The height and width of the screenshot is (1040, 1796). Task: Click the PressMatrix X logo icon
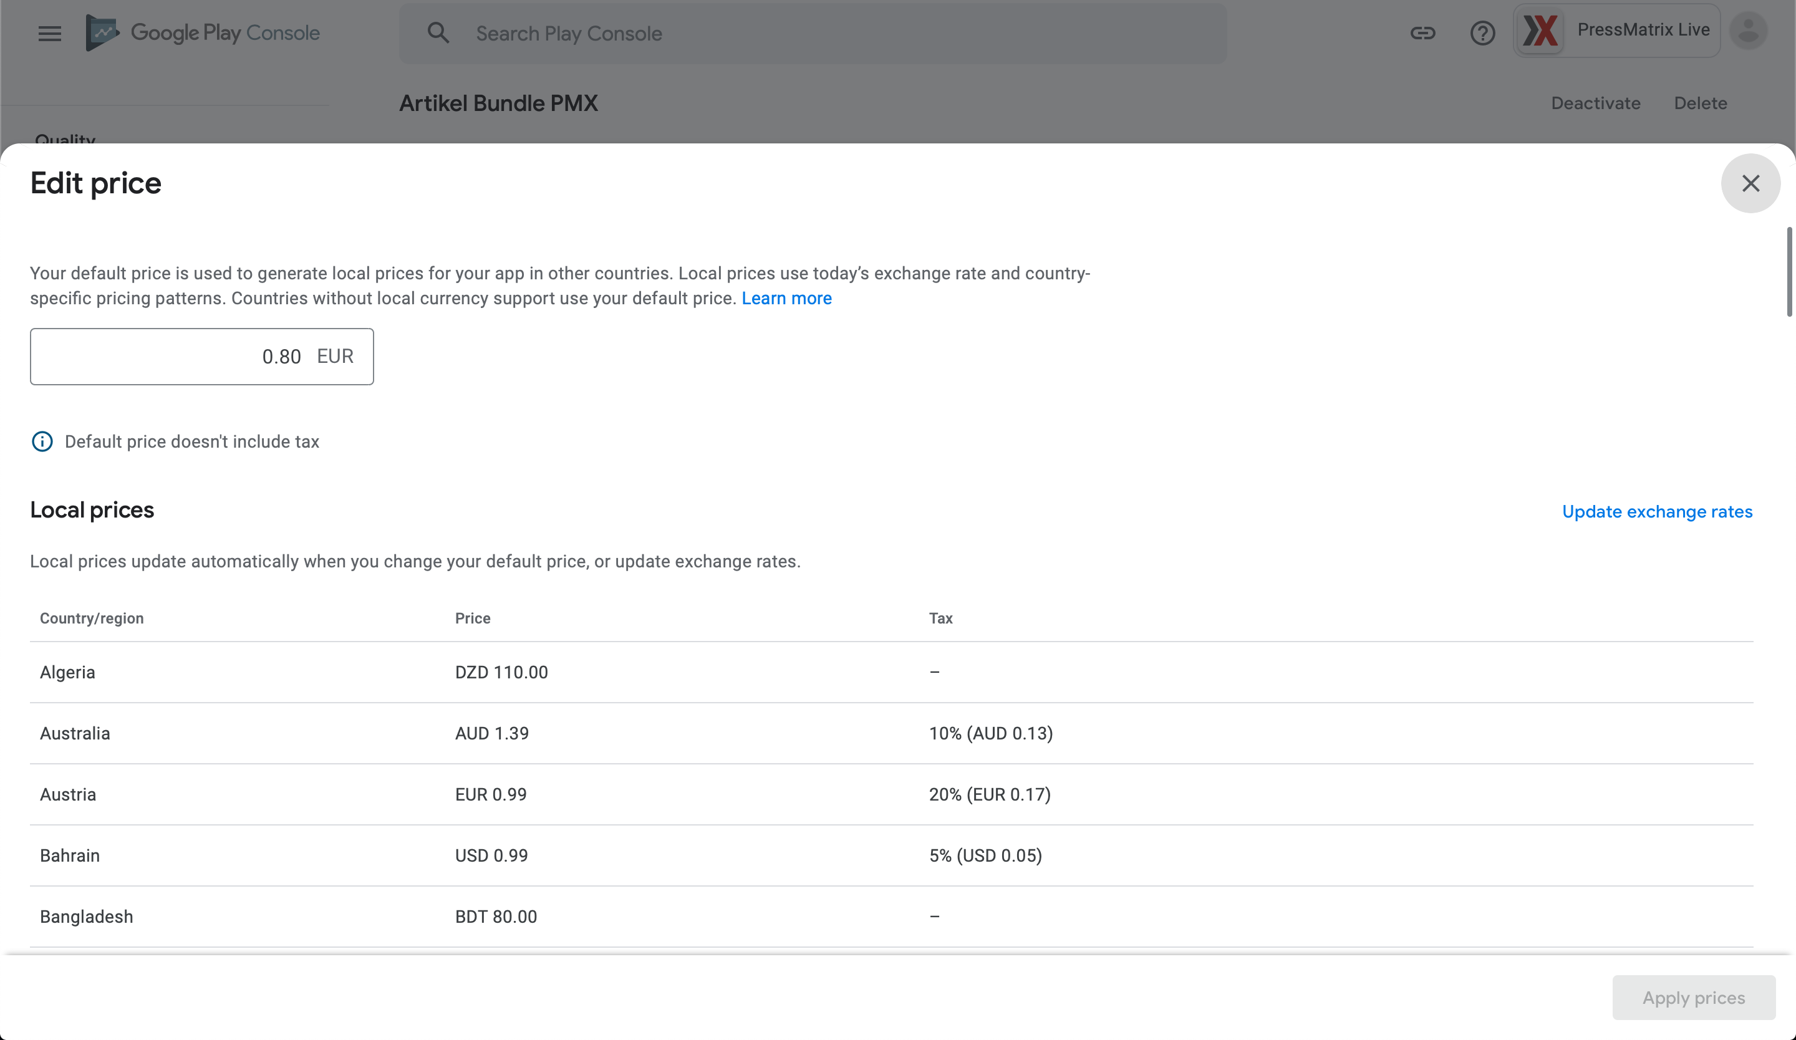coord(1540,31)
